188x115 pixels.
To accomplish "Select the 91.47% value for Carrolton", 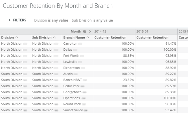I will click(171, 43).
